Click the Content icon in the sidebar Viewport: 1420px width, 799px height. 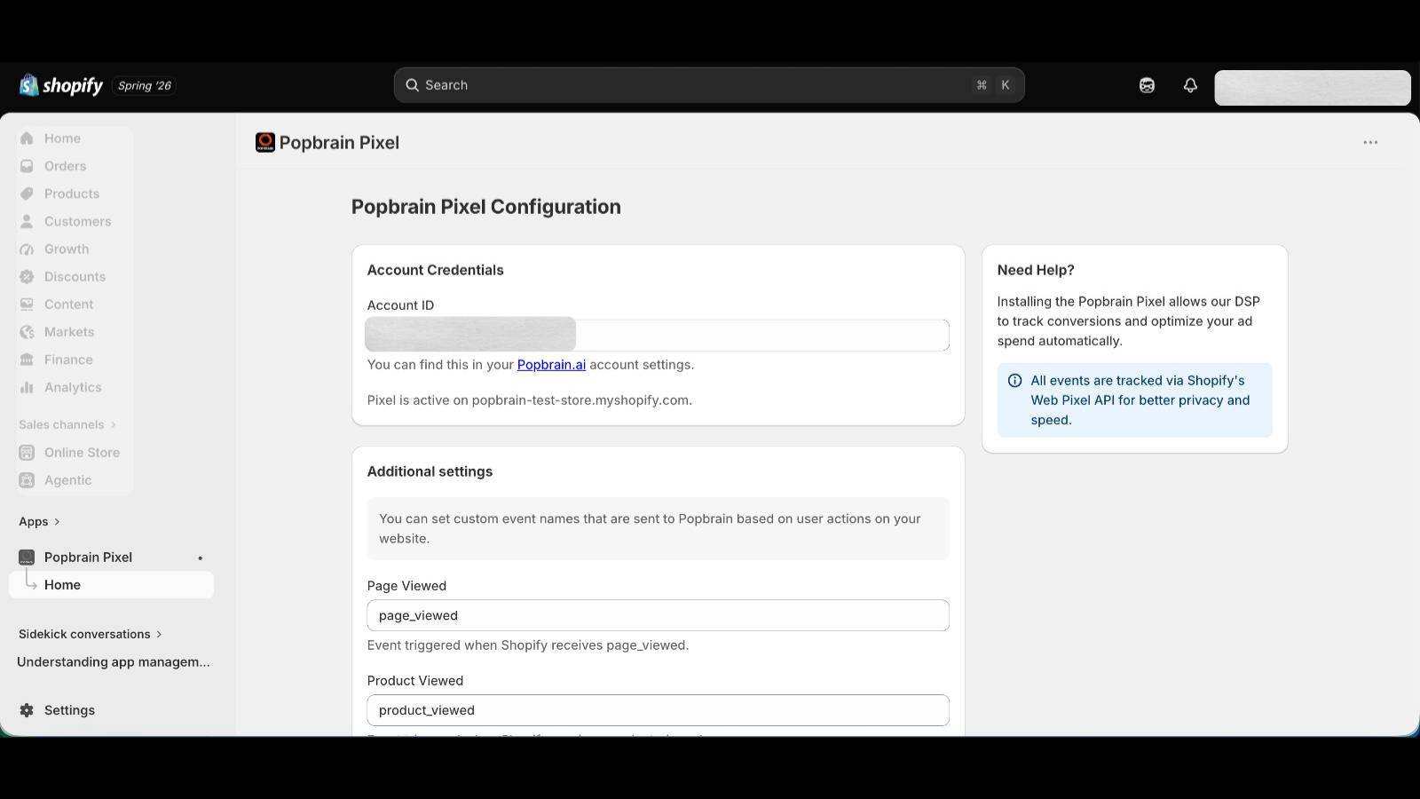[27, 305]
